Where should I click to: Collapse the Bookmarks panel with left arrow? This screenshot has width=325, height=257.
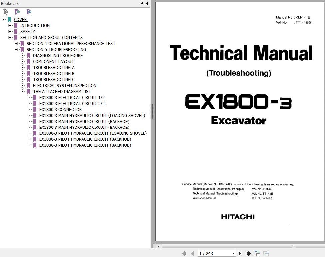pyautogui.click(x=147, y=3)
